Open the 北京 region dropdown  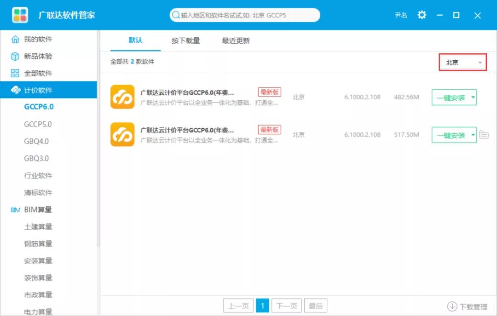coord(462,62)
